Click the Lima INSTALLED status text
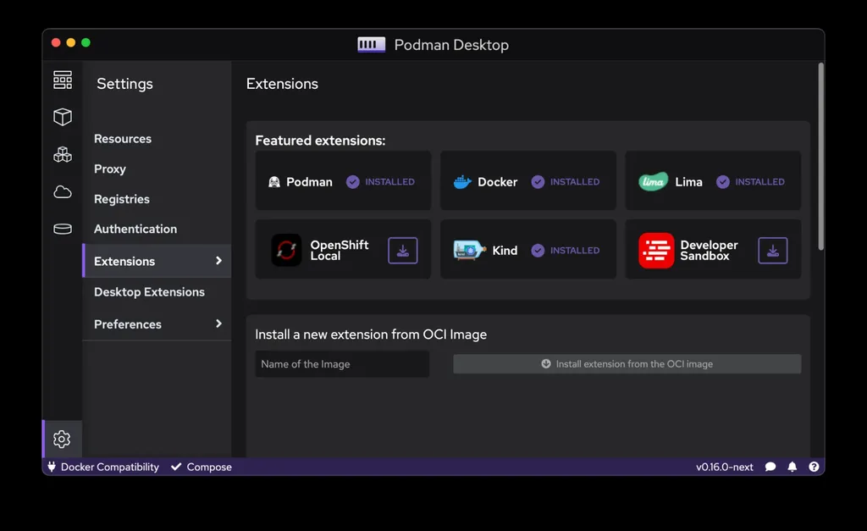867x531 pixels. 759,182
